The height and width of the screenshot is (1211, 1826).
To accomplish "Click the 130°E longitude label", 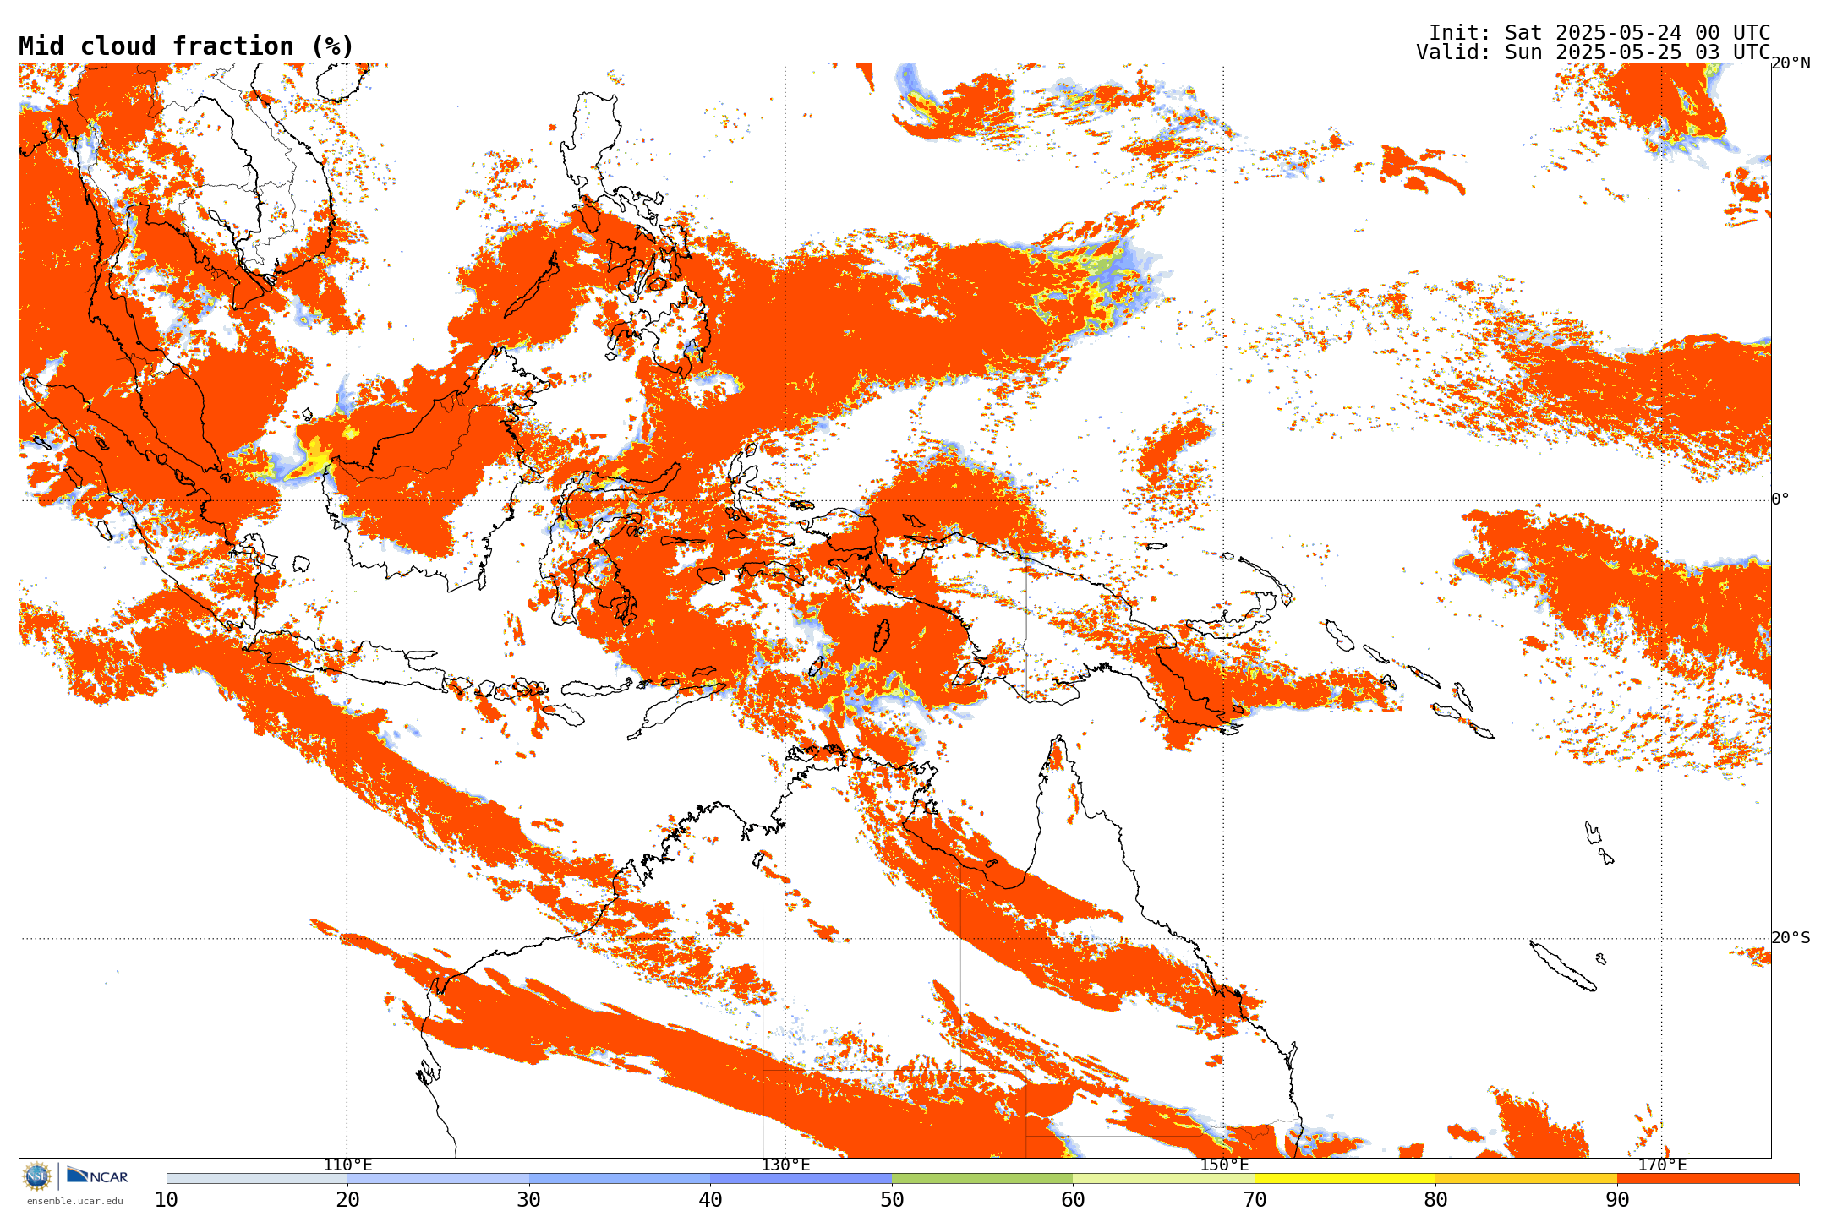I will click(x=785, y=1165).
